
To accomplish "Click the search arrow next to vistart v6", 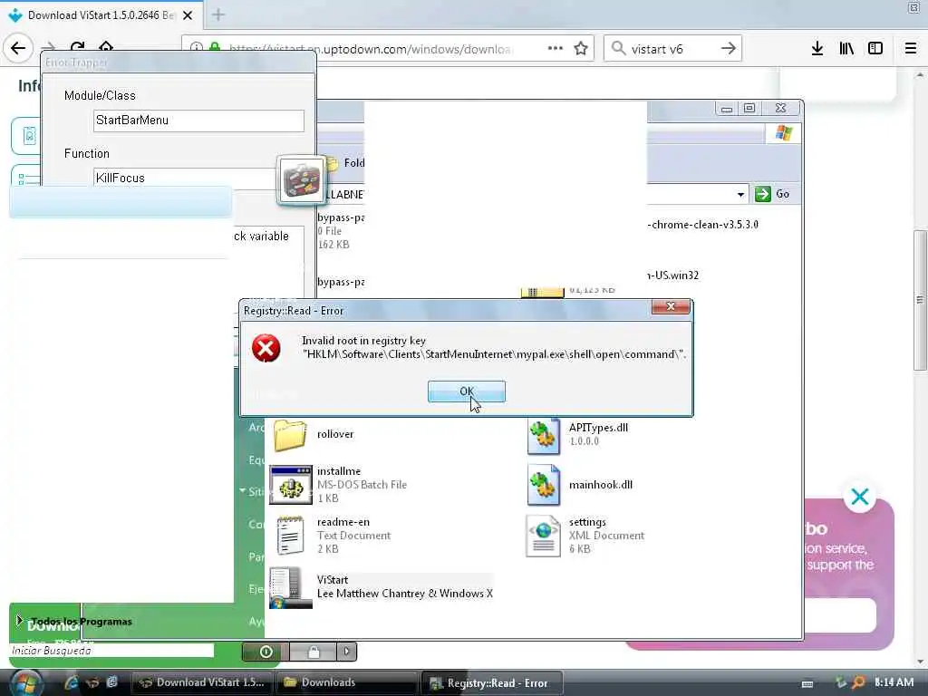I will [x=729, y=49].
